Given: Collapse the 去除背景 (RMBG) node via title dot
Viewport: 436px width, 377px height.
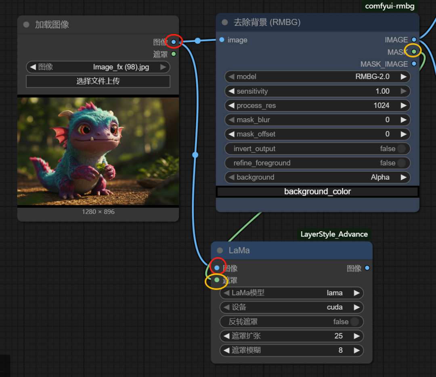Looking at the screenshot, I should pos(225,22).
